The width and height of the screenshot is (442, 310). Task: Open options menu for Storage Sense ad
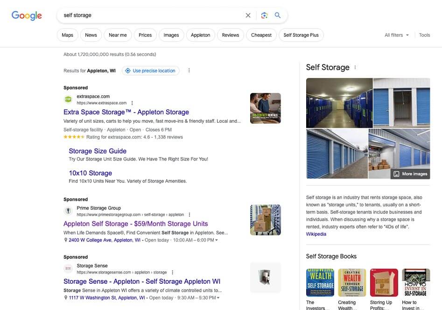[172, 273]
